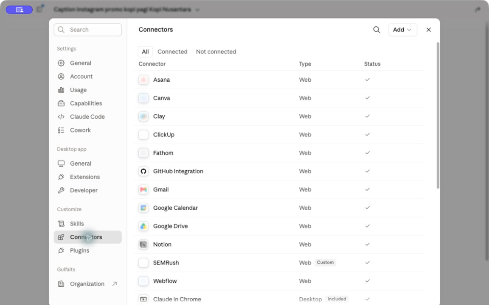Screen dimensions: 489x305
Task: Click the Webflow connector icon
Action: pyautogui.click(x=143, y=281)
